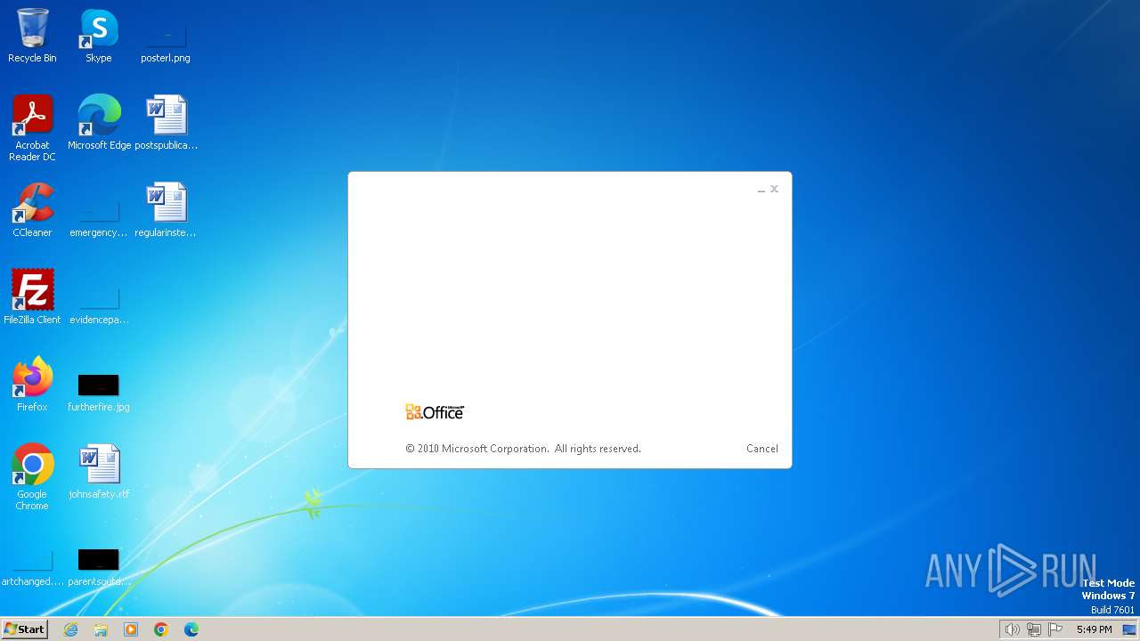Click the 5:49 PM system clock
Screen dimensions: 1140x641
pos(1094,629)
